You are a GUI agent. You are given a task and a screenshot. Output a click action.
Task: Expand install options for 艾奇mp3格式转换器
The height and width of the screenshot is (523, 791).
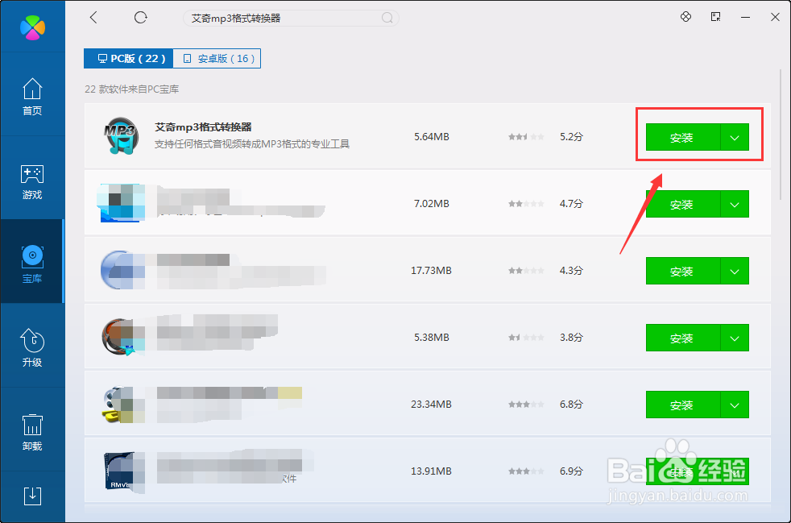coord(735,137)
